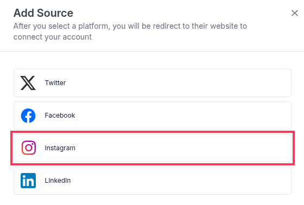The width and height of the screenshot is (304, 205).
Task: Click the Instagram camera logo icon
Action: click(x=28, y=148)
